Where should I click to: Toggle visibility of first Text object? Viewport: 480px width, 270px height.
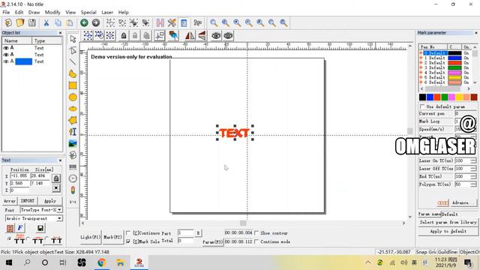pos(6,48)
